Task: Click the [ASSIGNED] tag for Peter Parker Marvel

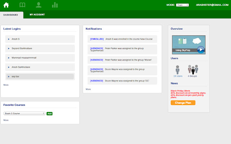Action: click(96, 60)
